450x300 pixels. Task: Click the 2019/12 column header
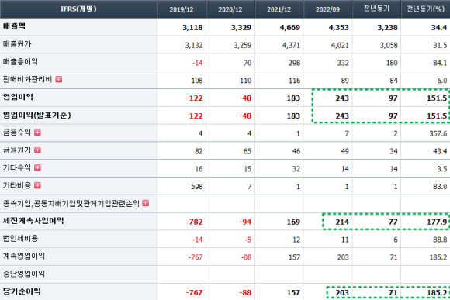[182, 9]
